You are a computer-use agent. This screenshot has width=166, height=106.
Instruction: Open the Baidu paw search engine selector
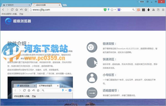119,10
